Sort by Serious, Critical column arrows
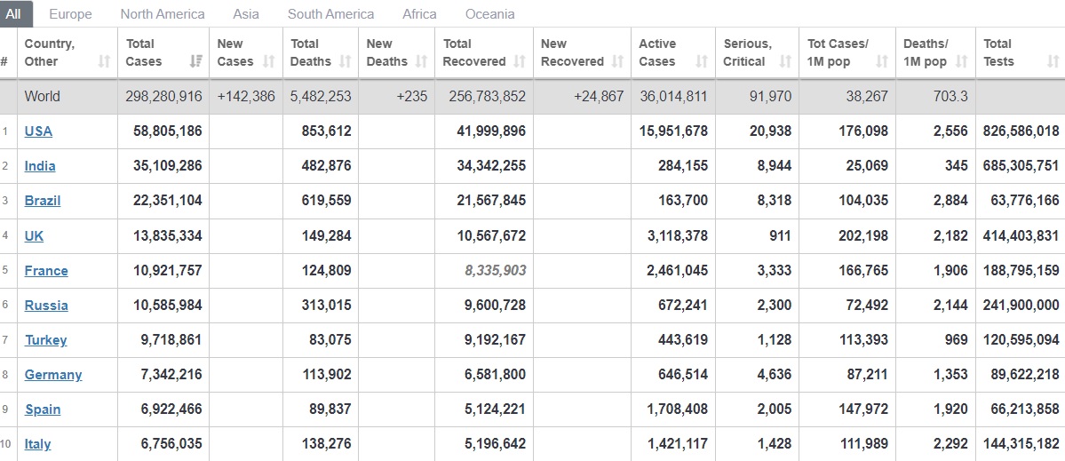The height and width of the screenshot is (461, 1065). (x=785, y=62)
